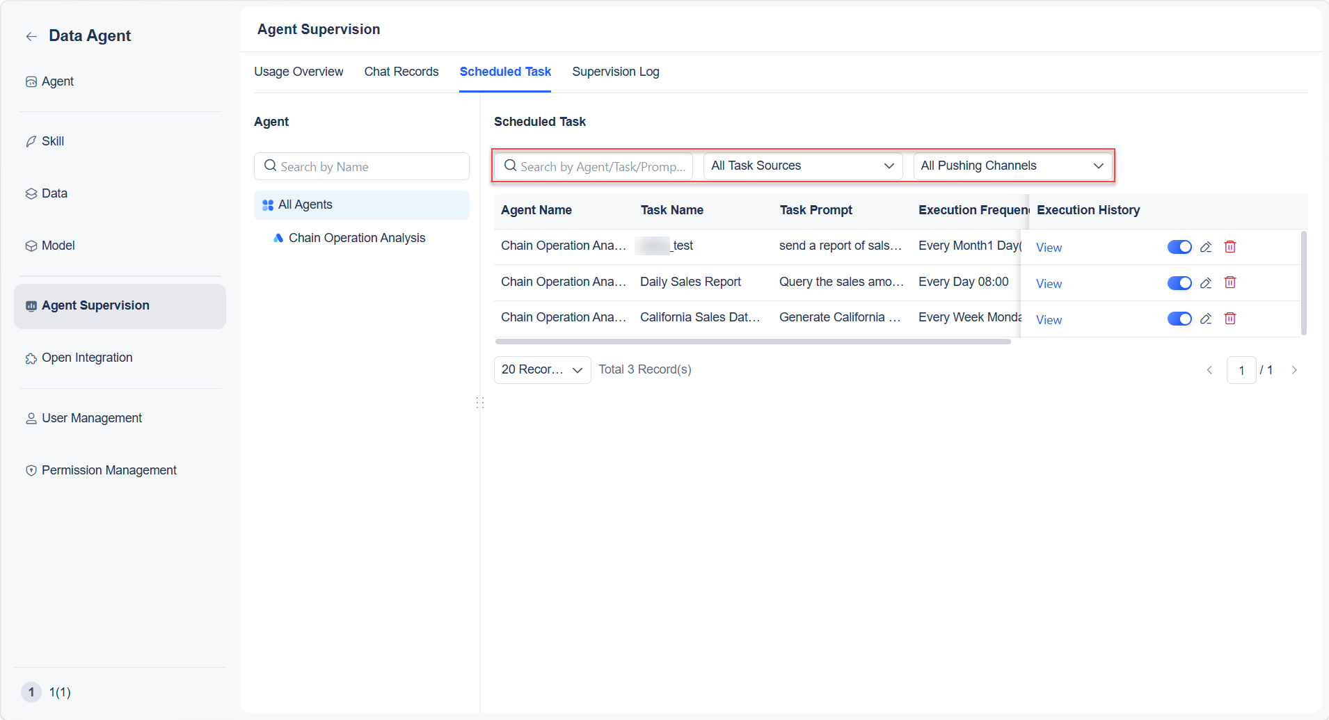The width and height of the screenshot is (1329, 720).
Task: Click the panel divider drag handle dots
Action: tap(479, 403)
